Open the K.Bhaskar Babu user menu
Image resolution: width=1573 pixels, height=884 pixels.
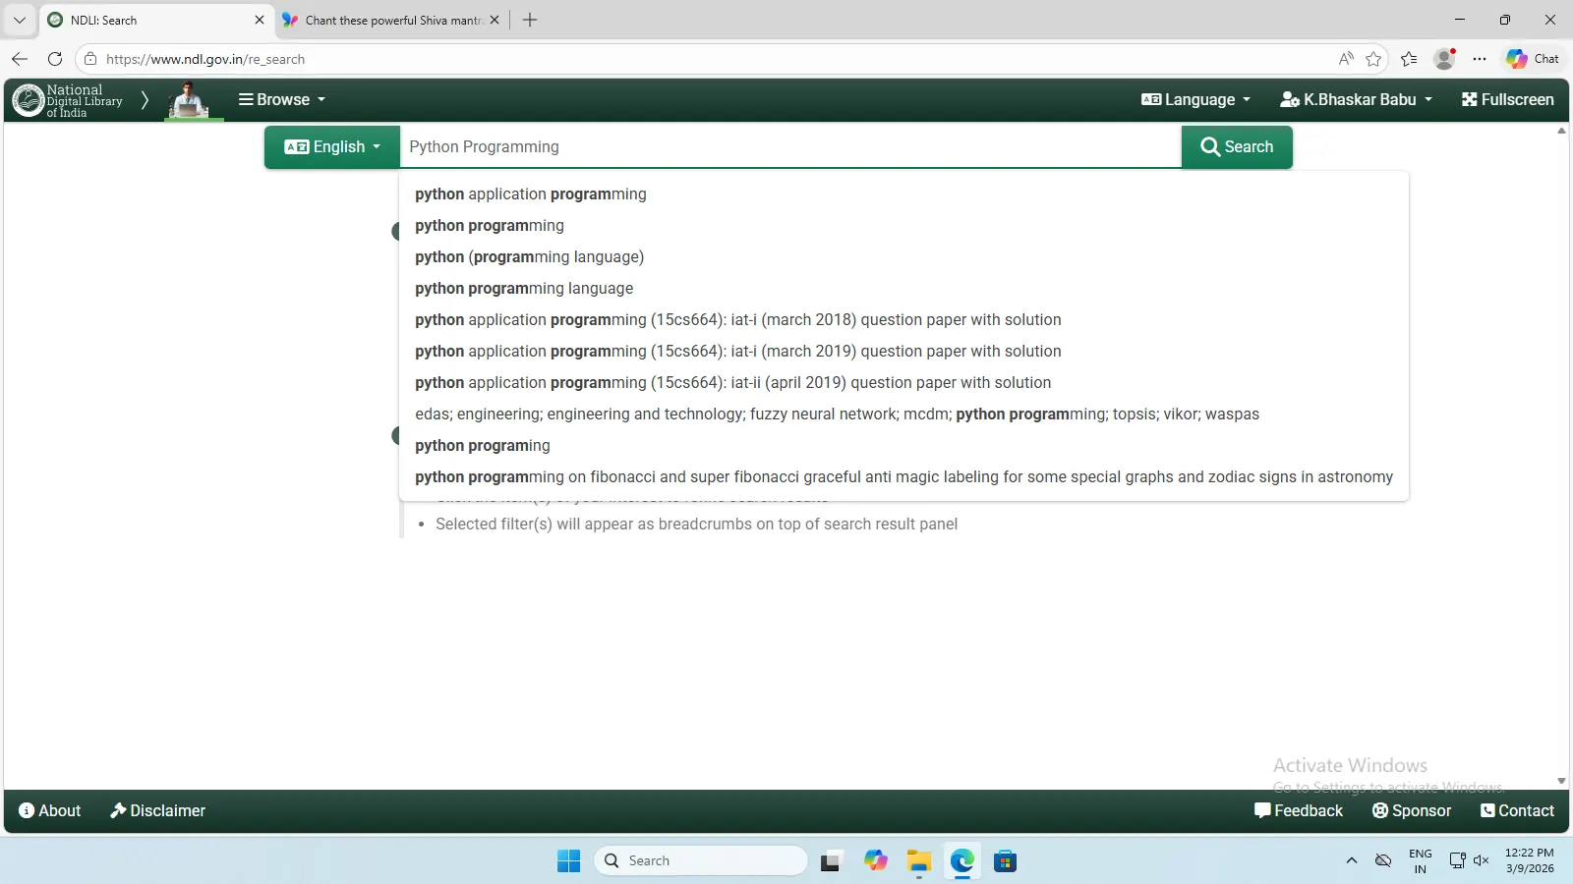pyautogui.click(x=1356, y=99)
